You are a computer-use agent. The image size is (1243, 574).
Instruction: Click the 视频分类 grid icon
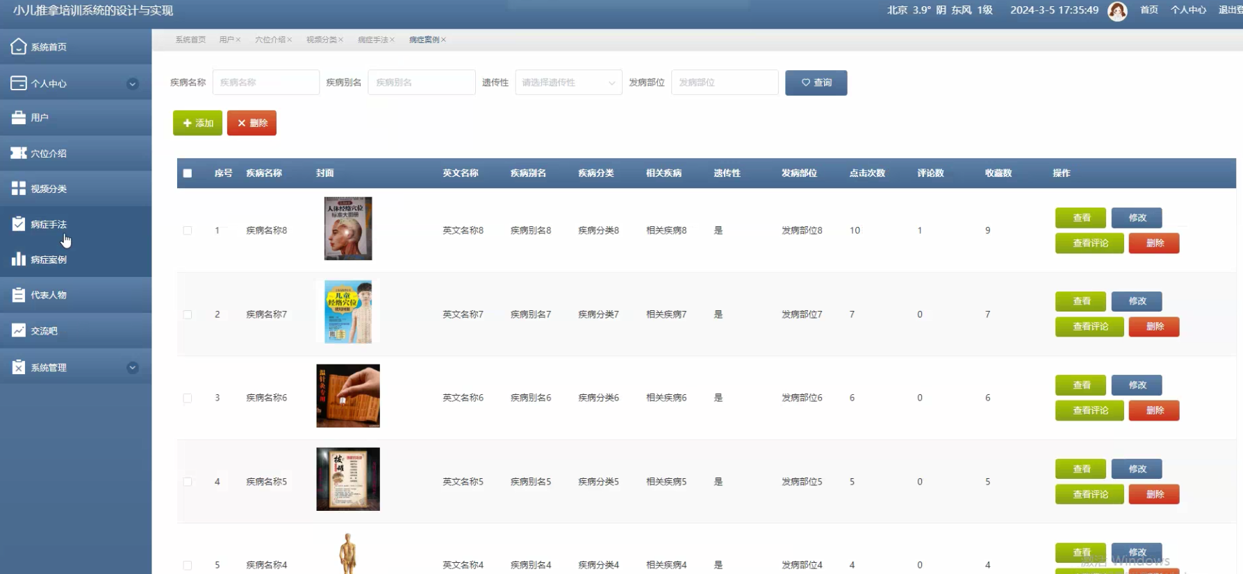pyautogui.click(x=19, y=188)
